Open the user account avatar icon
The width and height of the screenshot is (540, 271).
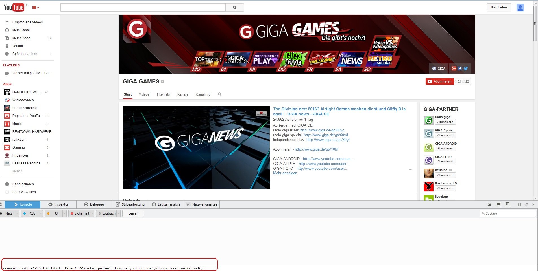[x=520, y=7]
